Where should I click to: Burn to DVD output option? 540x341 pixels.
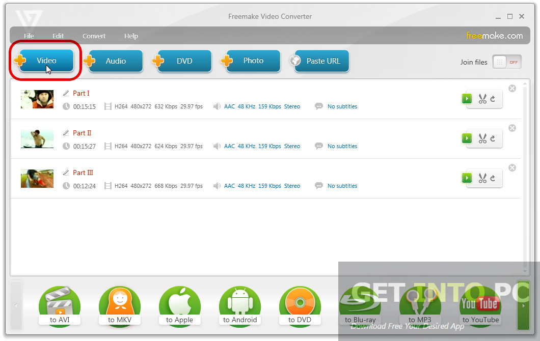300,306
